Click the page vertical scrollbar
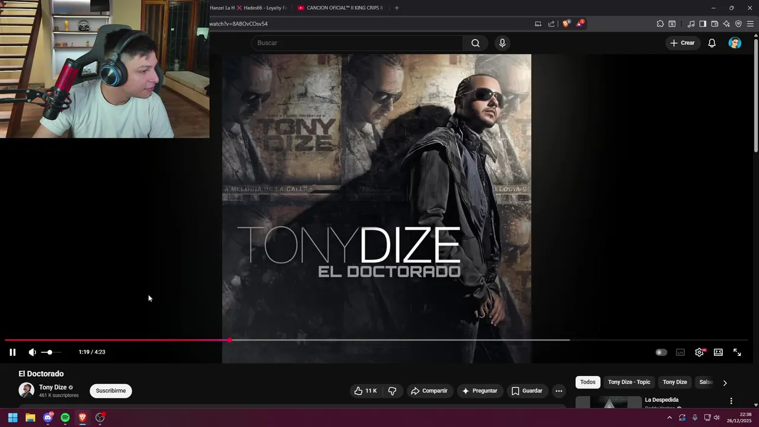759x427 pixels. [755, 95]
